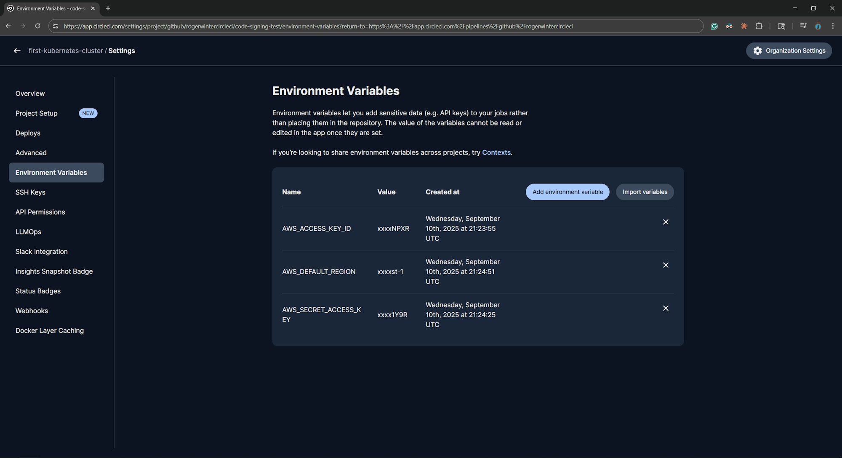Open the Contexts link
Screen dimensions: 842x458
pyautogui.click(x=496, y=152)
